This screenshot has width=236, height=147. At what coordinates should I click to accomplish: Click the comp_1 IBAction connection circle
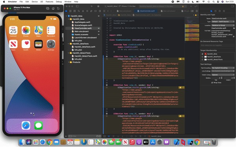[107, 56]
